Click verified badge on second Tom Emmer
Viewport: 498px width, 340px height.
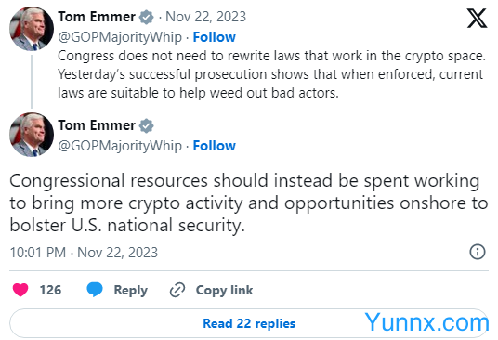click(x=147, y=125)
